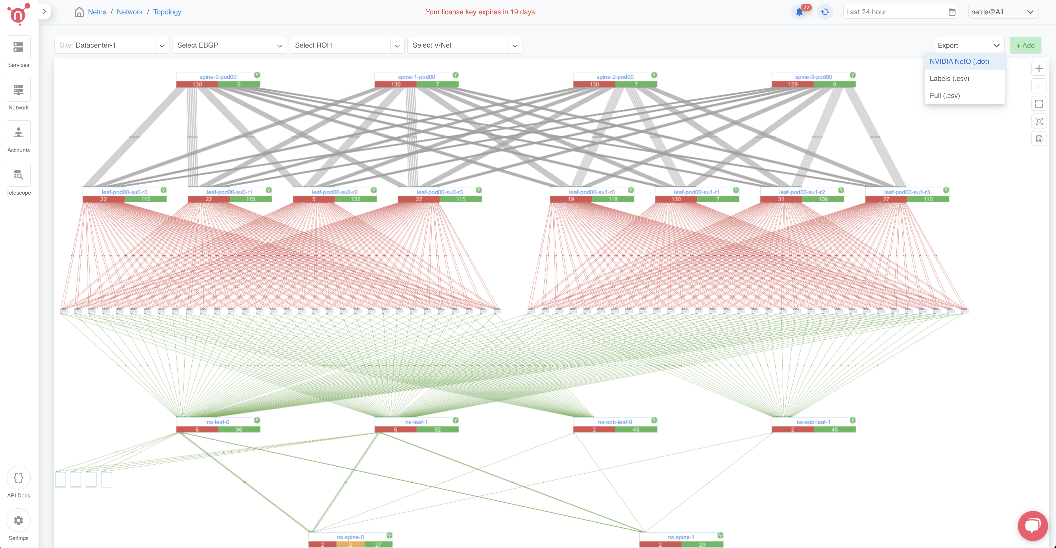This screenshot has height=548, width=1056.
Task: Open the Services sidebar section
Action: coord(19,48)
